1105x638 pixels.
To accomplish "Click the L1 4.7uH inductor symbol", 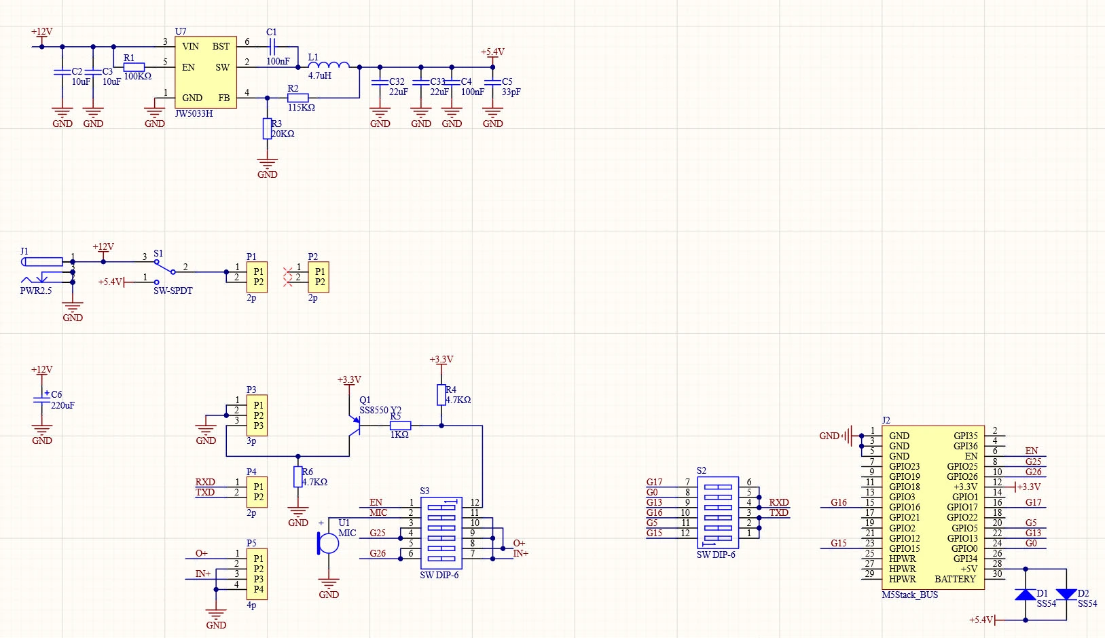I will click(329, 66).
